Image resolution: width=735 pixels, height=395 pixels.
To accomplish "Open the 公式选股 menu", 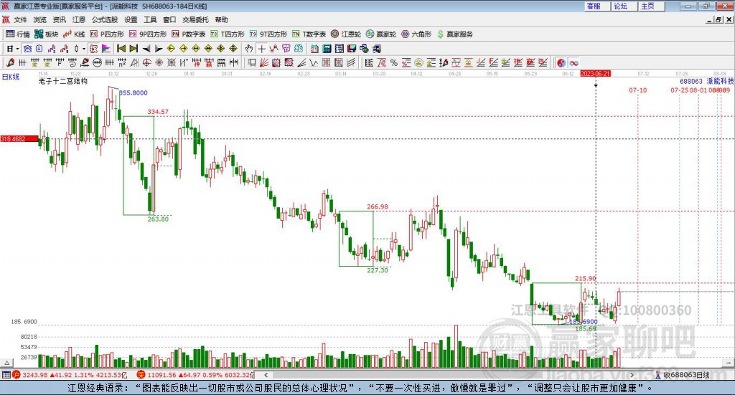I will (x=105, y=19).
